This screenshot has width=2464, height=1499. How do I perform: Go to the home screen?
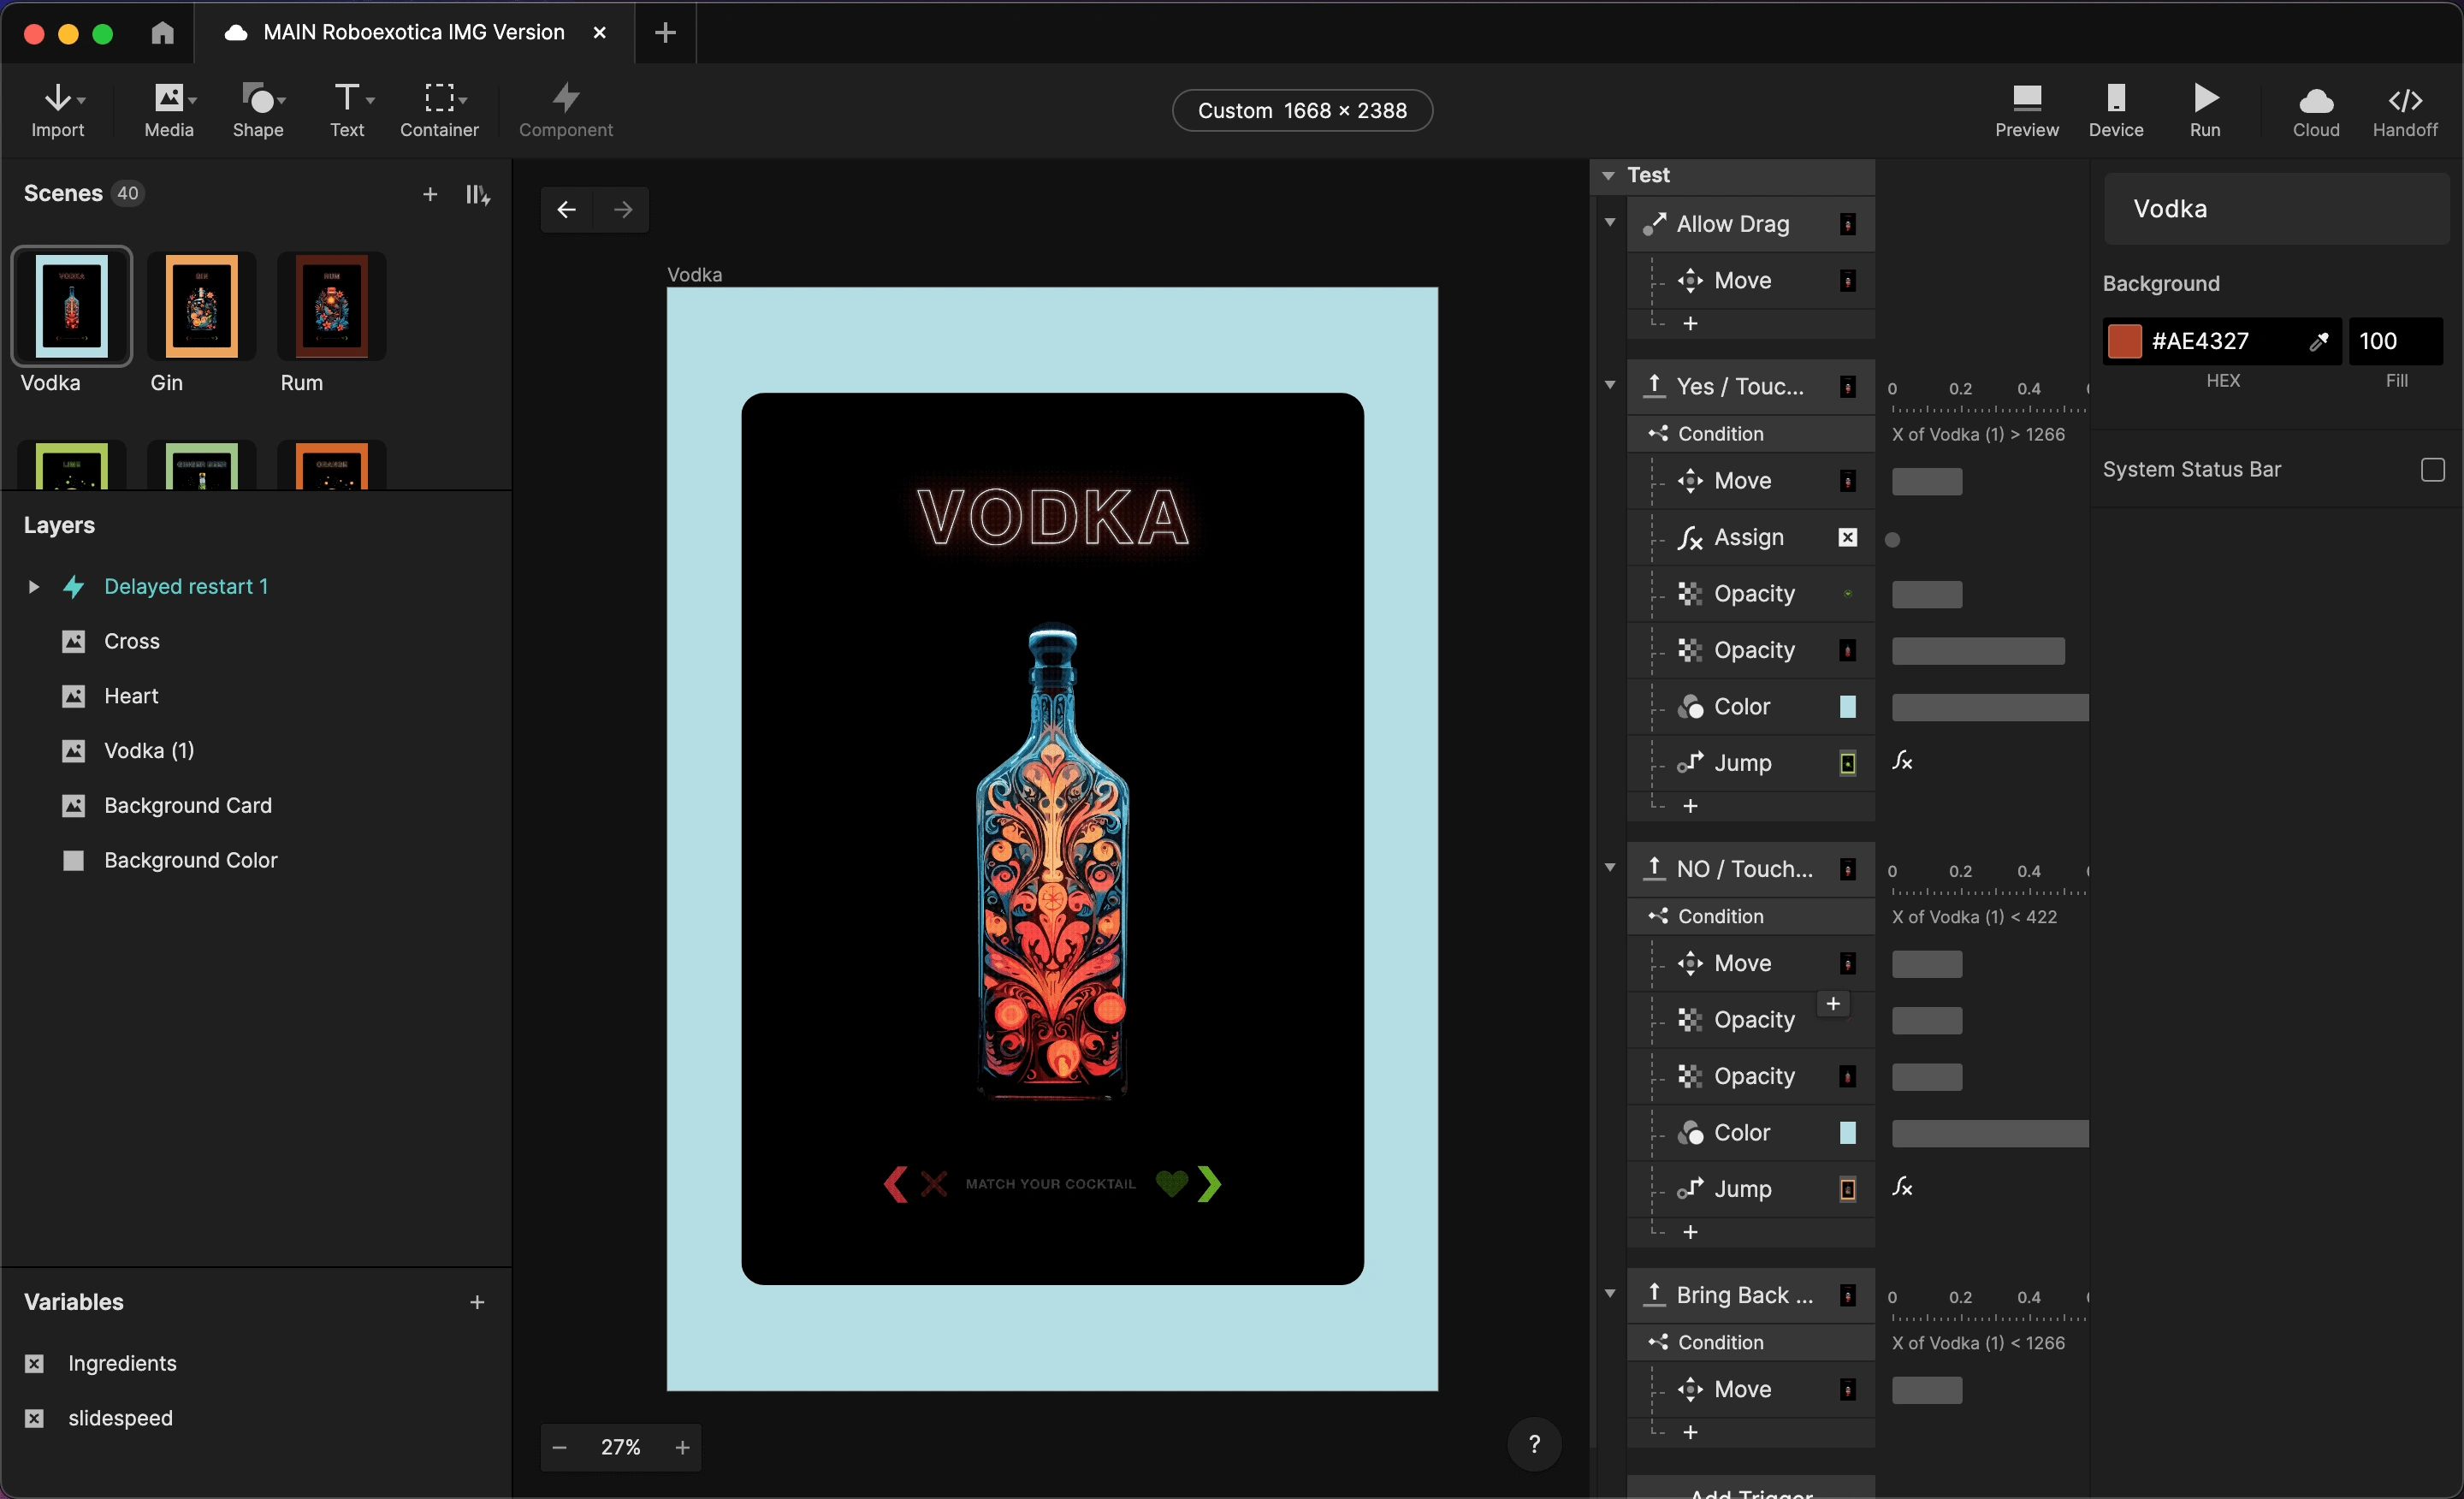[x=162, y=33]
